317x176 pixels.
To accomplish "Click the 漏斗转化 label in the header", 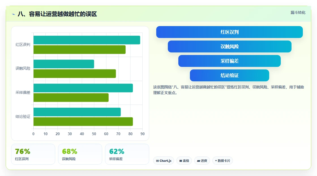I will tap(298, 12).
